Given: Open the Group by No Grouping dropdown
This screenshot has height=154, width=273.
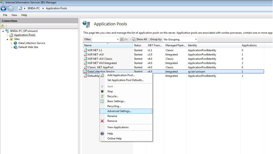Looking at the screenshot, I should 180,39.
